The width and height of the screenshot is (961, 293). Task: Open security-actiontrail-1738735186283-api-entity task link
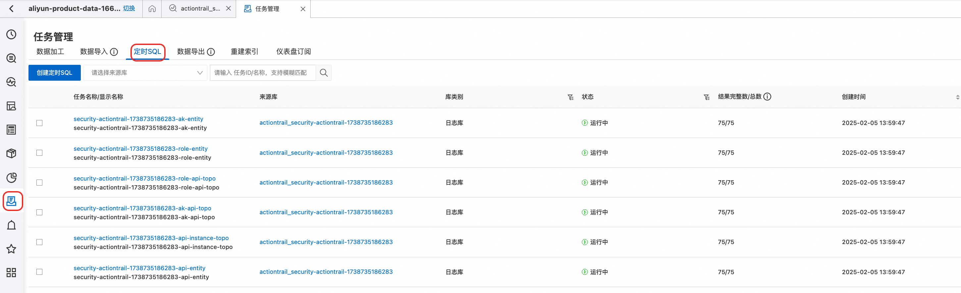click(x=139, y=268)
